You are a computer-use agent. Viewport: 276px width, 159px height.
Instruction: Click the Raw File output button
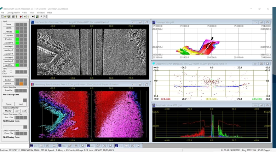(8, 90)
